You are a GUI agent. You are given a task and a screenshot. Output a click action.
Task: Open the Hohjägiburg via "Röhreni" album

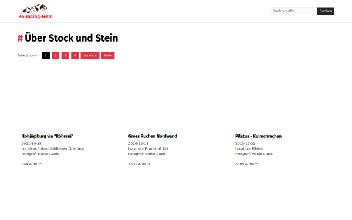tap(48, 136)
